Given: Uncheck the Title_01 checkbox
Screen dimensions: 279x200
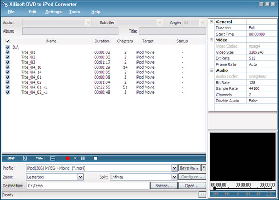Looking at the screenshot, I should click(7, 52).
